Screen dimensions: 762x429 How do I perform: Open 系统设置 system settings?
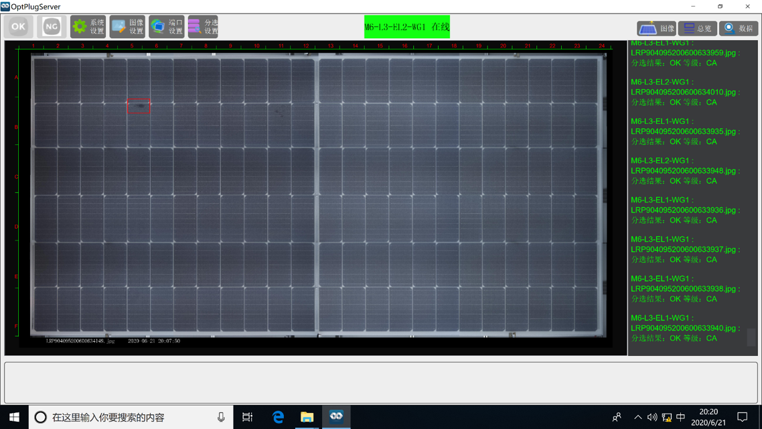(88, 27)
